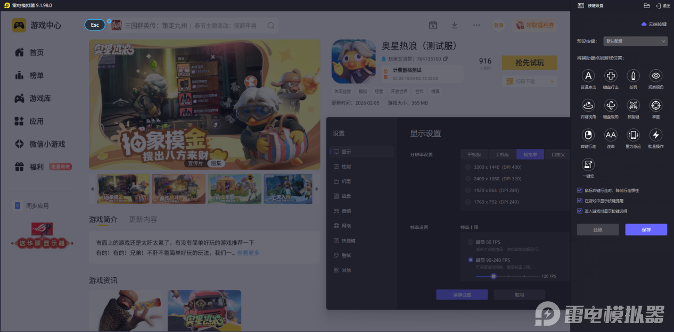Open the 预设按键 默认配置 dropdown
674x332 pixels.
pyautogui.click(x=635, y=41)
